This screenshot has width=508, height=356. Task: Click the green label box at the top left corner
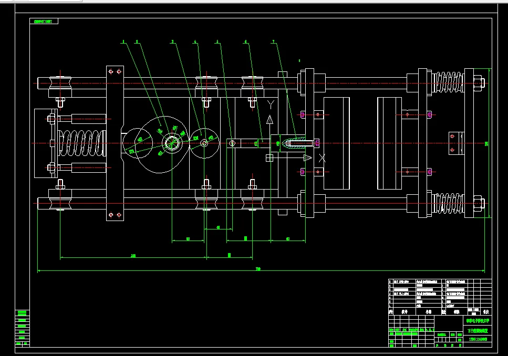click(44, 22)
